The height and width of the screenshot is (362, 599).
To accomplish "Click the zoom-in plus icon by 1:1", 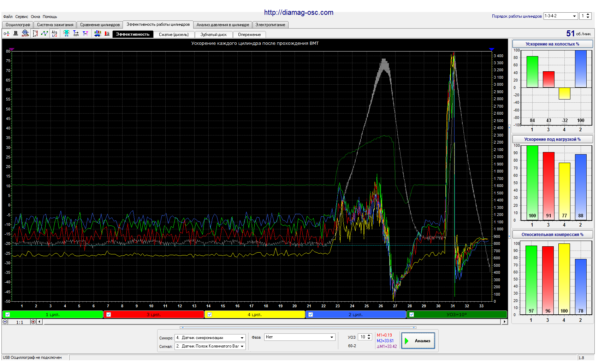I will pyautogui.click(x=33, y=322).
